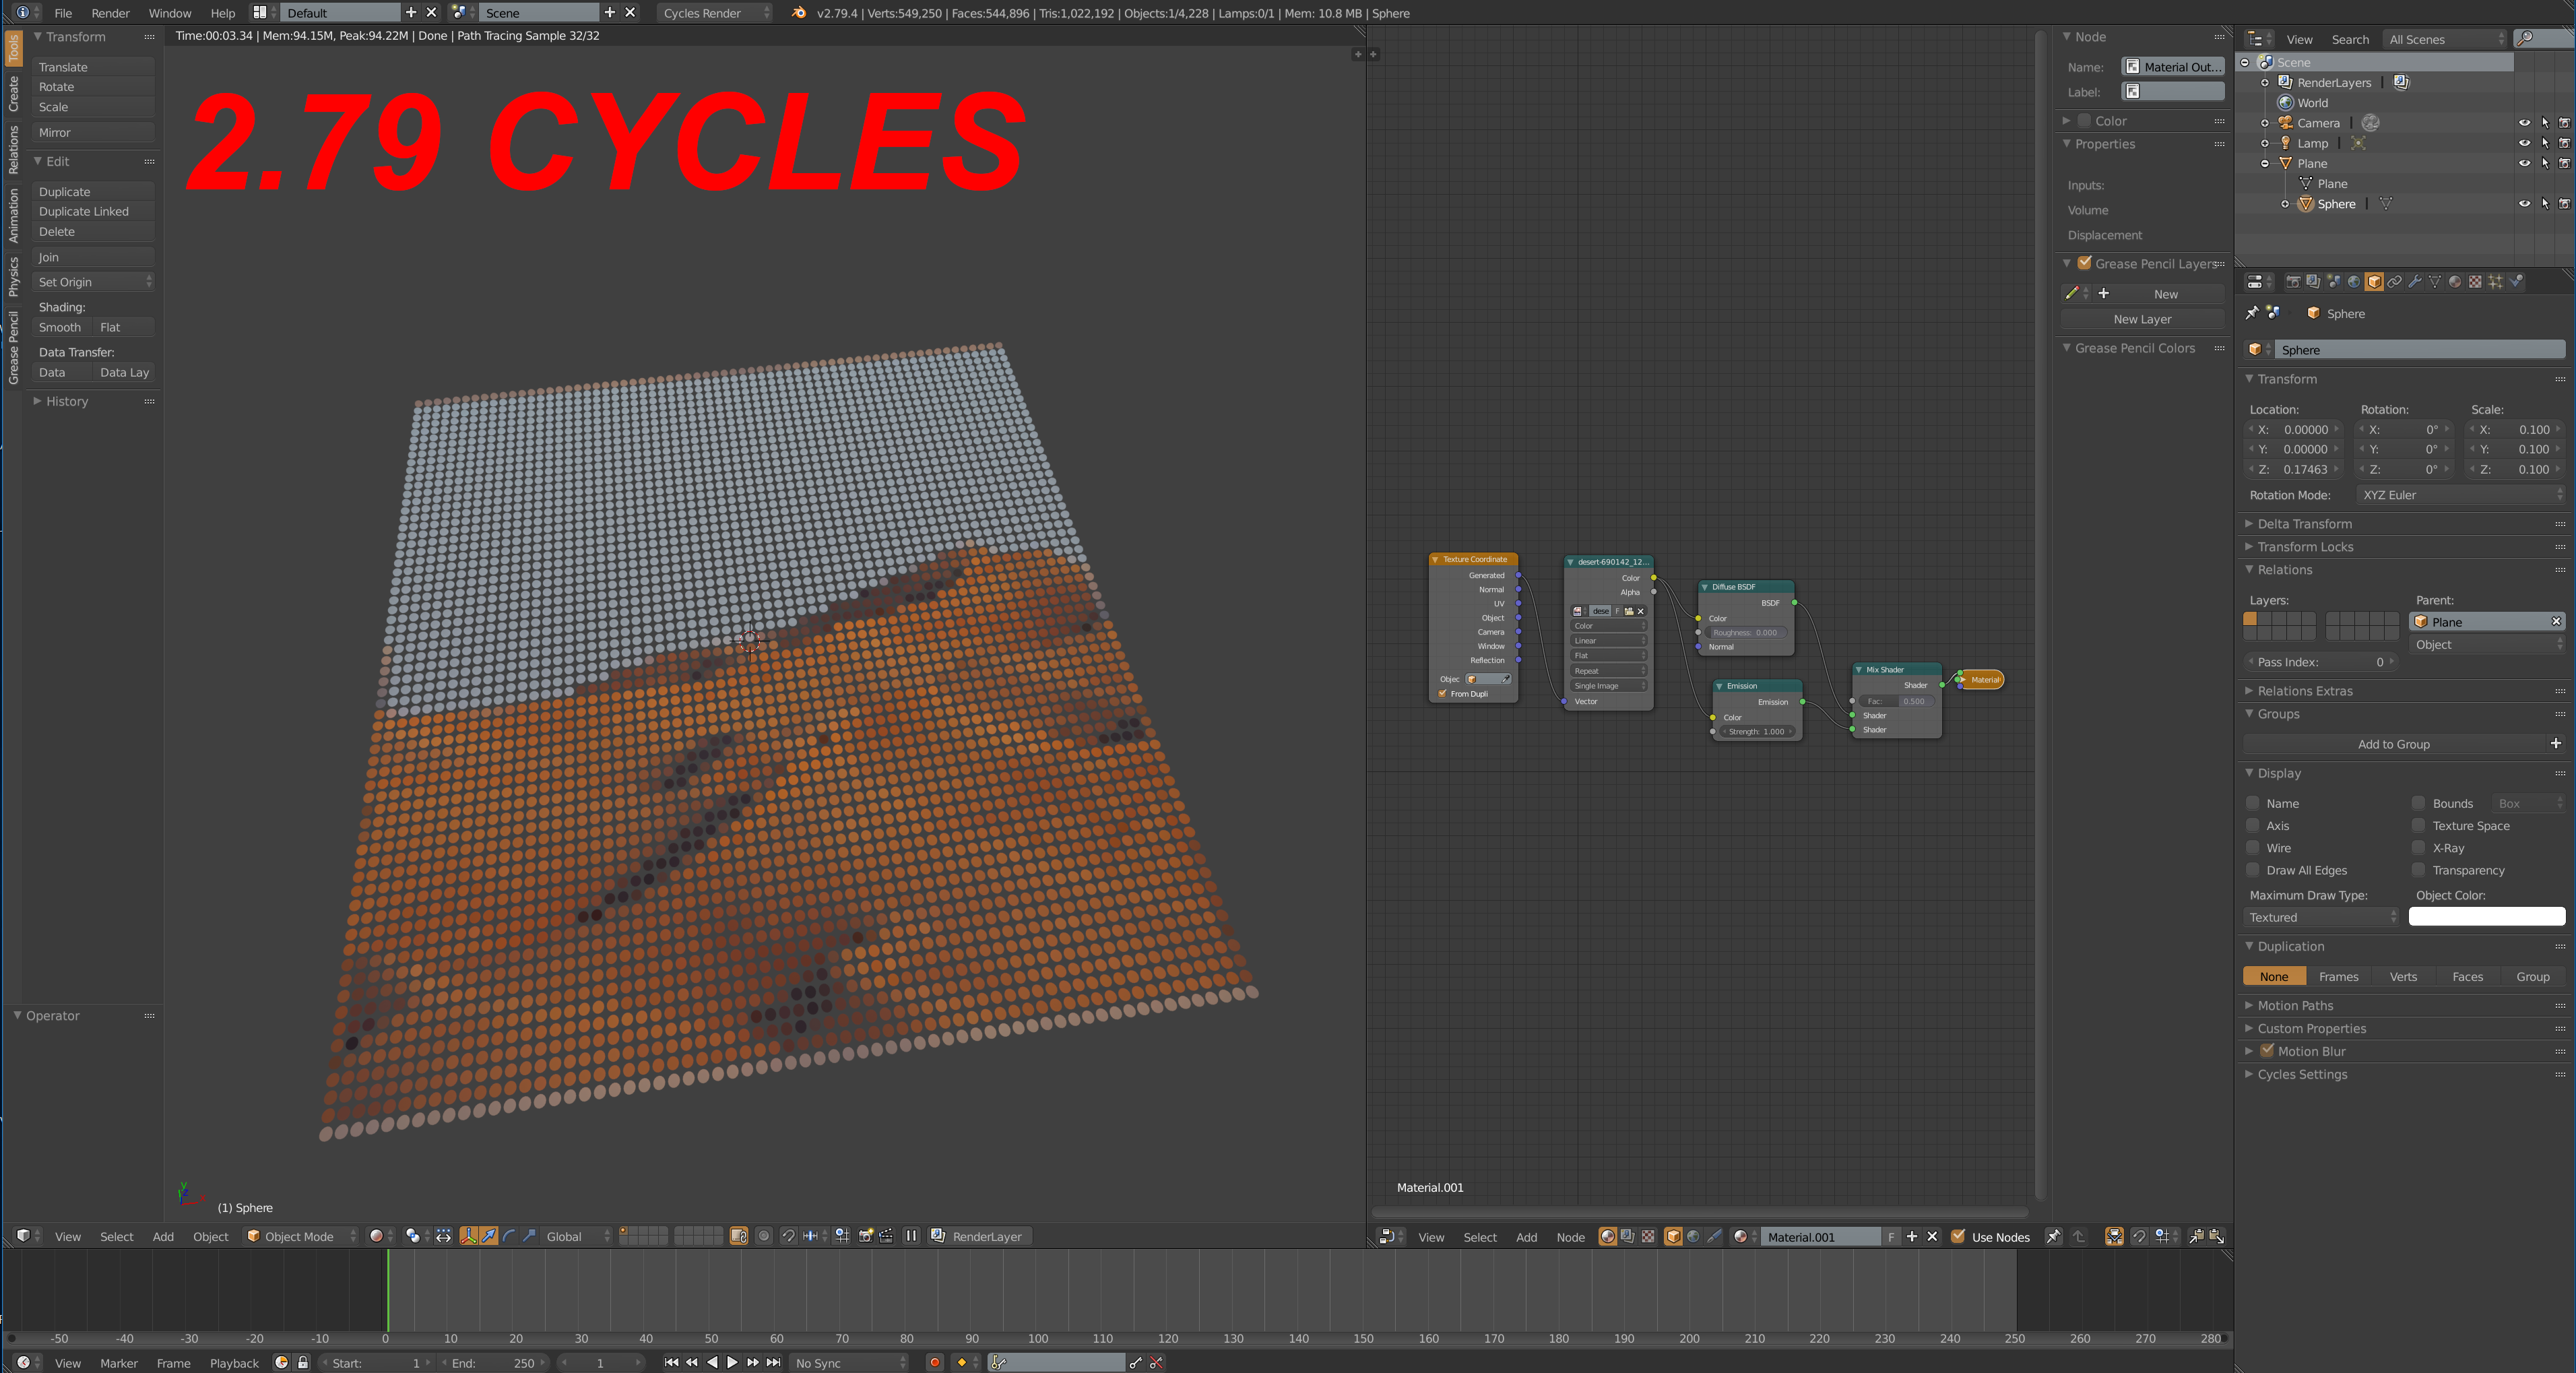Open the Render Layers properties tab
This screenshot has height=1373, width=2576.
(2313, 282)
